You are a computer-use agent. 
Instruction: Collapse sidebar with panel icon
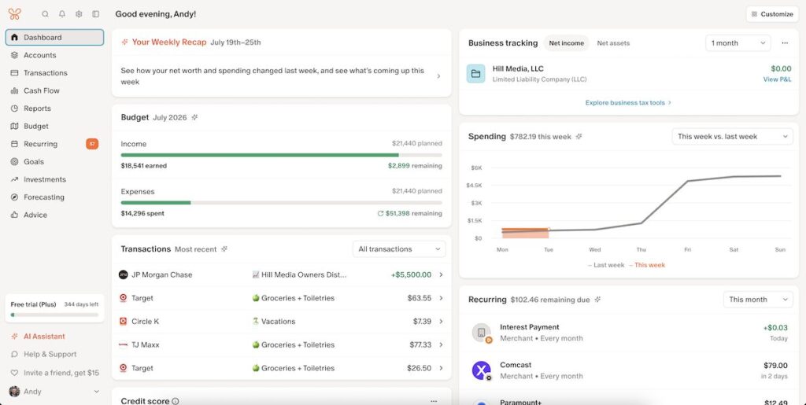click(95, 14)
